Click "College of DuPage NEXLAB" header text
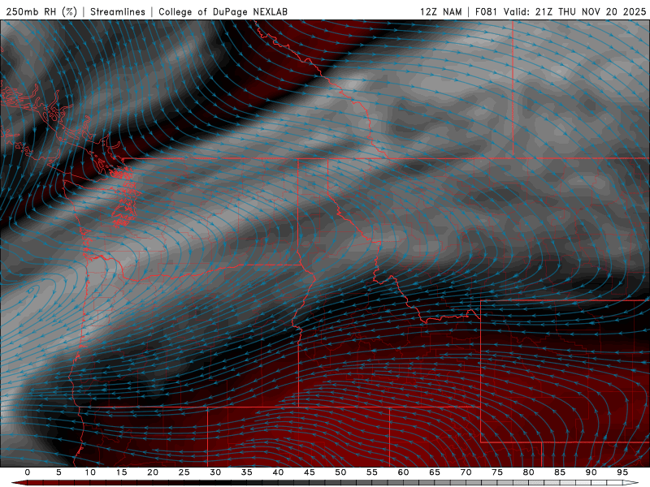 pyautogui.click(x=223, y=11)
